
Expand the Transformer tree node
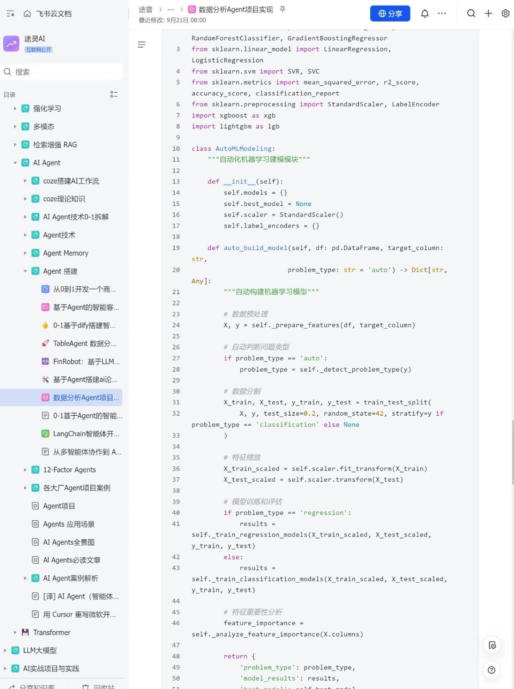pyautogui.click(x=15, y=632)
